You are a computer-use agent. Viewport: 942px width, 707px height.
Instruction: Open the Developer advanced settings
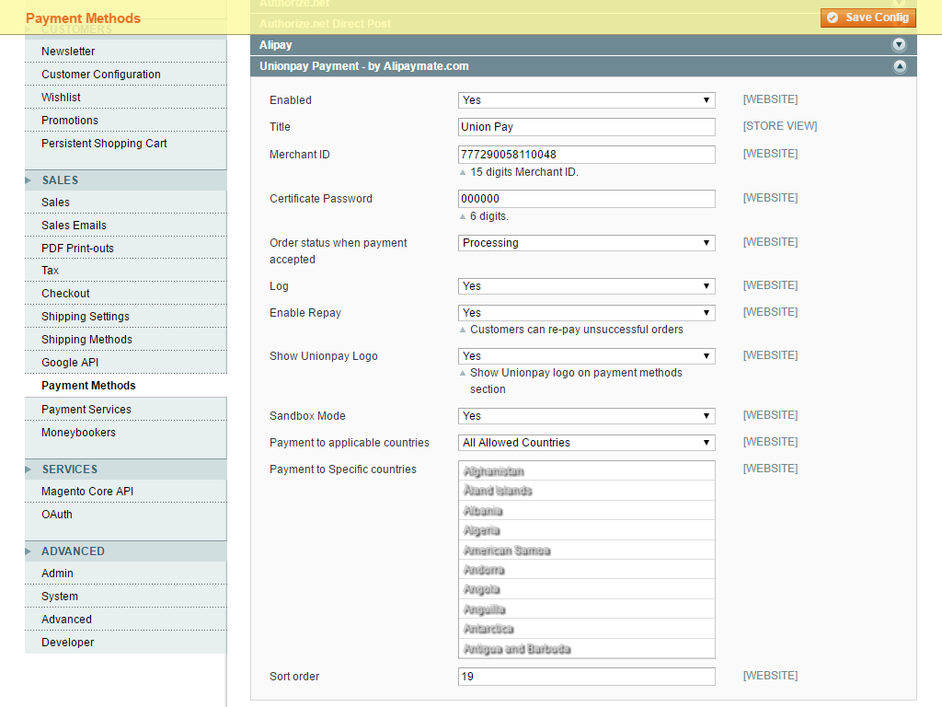click(x=67, y=643)
